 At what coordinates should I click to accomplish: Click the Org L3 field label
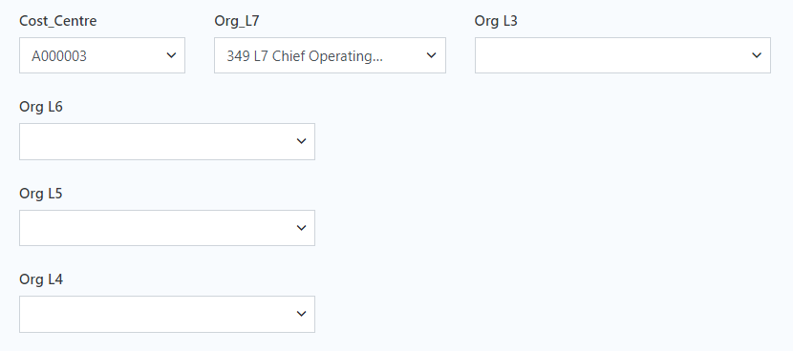tap(496, 21)
